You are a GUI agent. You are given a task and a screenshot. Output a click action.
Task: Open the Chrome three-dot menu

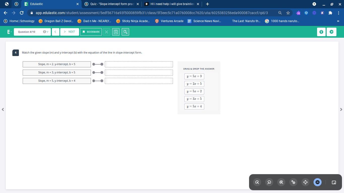click(x=338, y=13)
